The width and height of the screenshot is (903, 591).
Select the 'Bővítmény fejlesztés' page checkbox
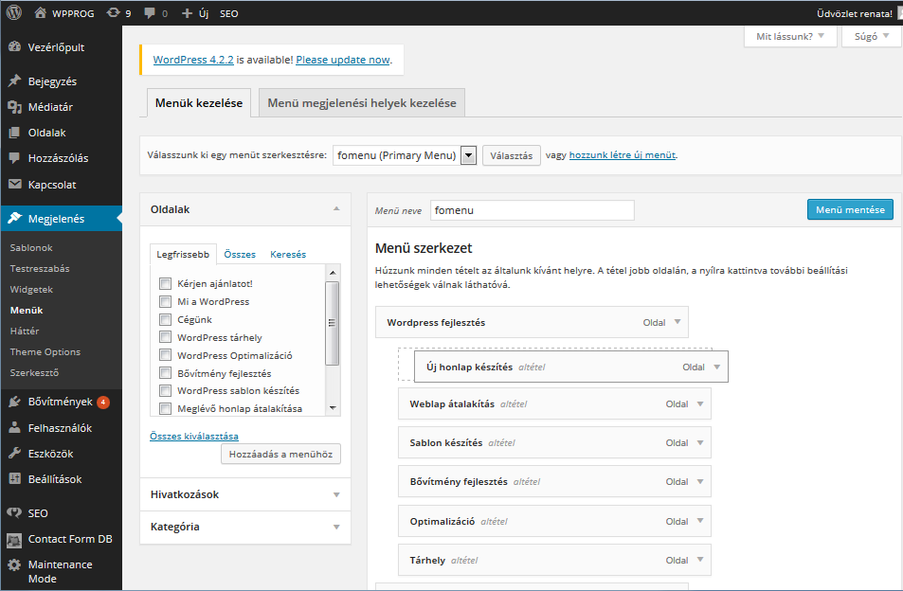point(166,373)
